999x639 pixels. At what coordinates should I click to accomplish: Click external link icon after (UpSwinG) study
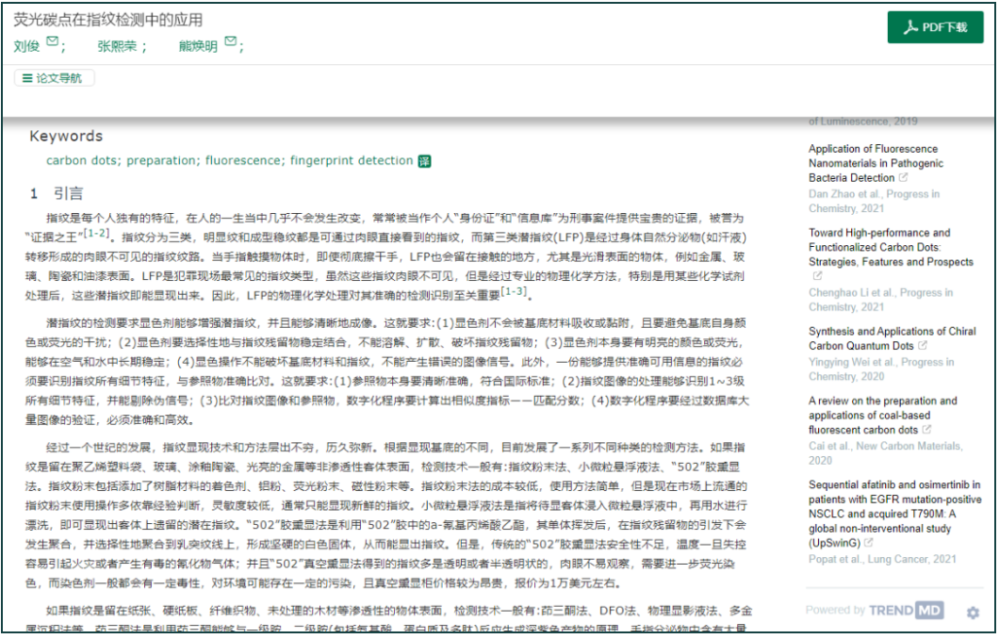coord(868,543)
